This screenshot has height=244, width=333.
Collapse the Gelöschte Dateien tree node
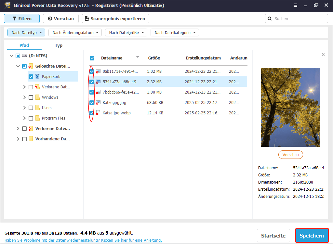[18, 66]
